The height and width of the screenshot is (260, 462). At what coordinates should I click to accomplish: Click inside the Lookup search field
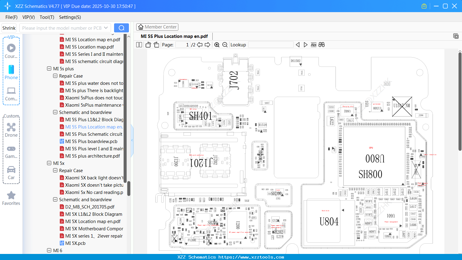[x=271, y=45]
